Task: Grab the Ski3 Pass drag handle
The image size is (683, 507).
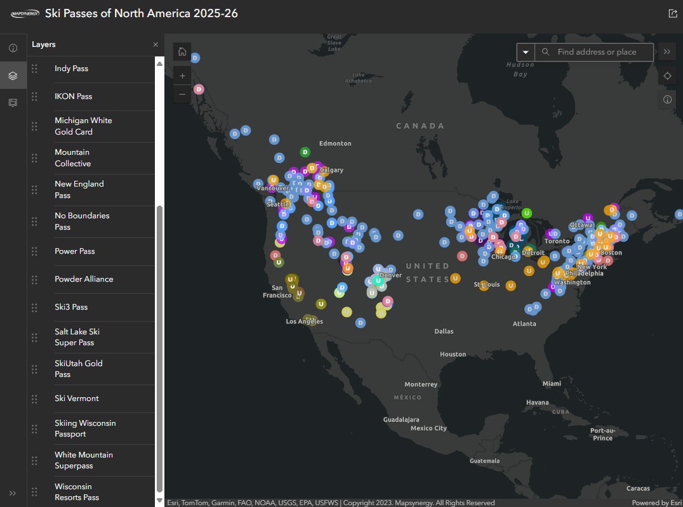Action: click(x=34, y=308)
